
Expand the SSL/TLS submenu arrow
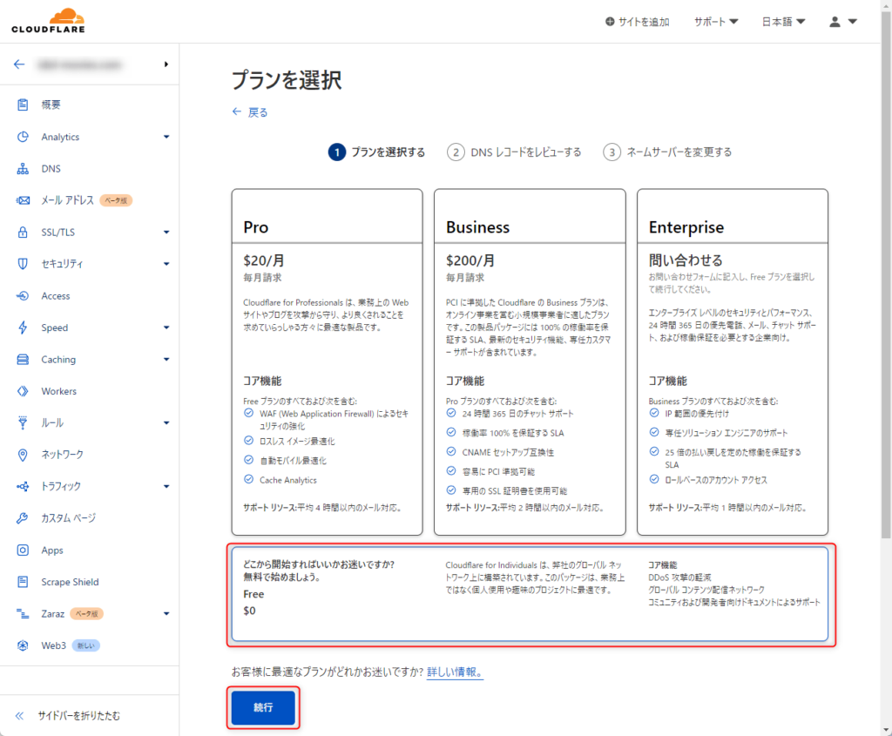point(166,232)
